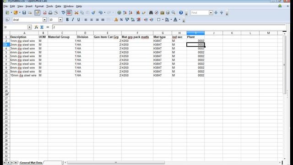Open the Font Color dropdown arrow
Screen dimensions: 293x165
coord(179,20)
